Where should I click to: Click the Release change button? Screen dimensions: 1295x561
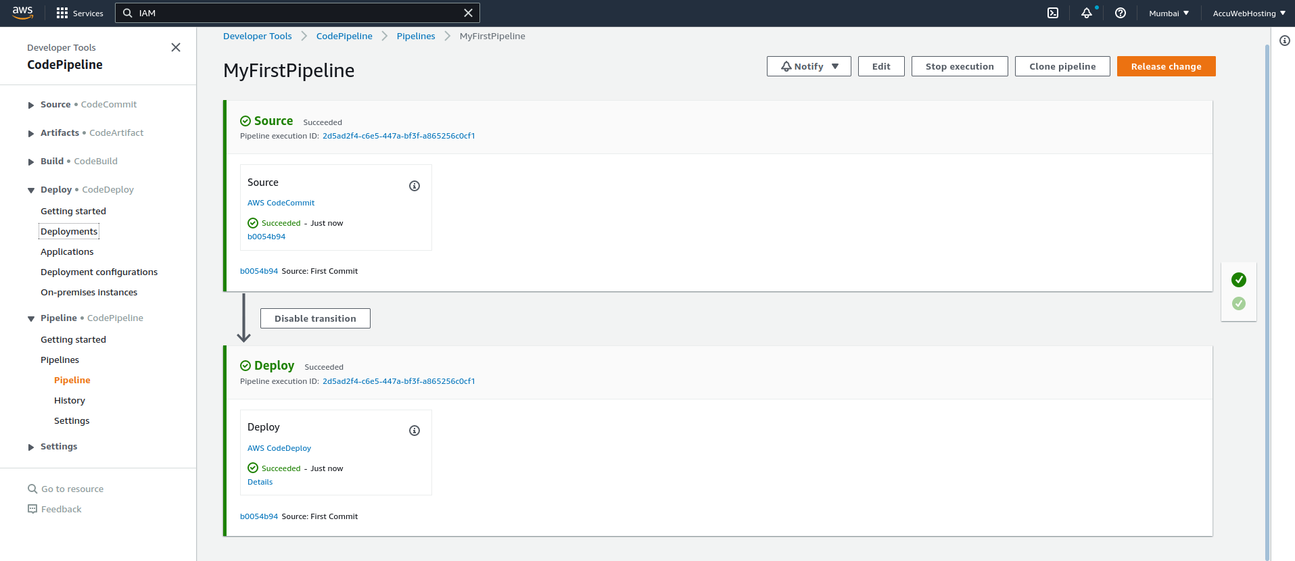click(1166, 66)
